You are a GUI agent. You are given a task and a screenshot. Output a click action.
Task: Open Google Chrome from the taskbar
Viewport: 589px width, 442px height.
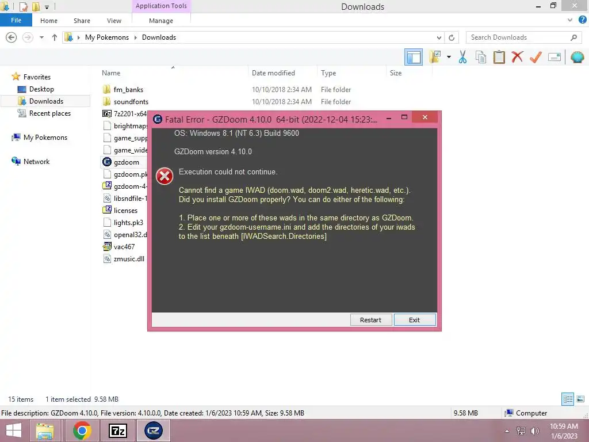tap(82, 430)
